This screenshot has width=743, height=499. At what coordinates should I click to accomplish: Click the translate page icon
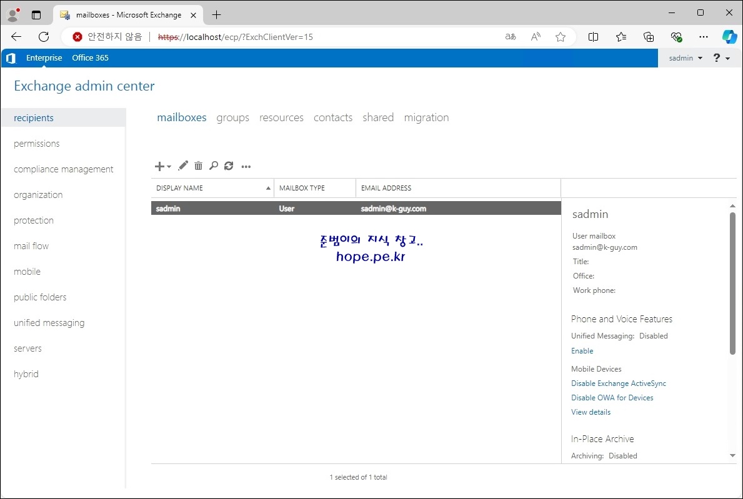pos(511,37)
